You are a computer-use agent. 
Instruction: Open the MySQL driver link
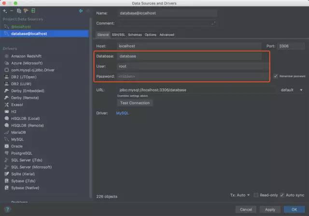(x=123, y=113)
